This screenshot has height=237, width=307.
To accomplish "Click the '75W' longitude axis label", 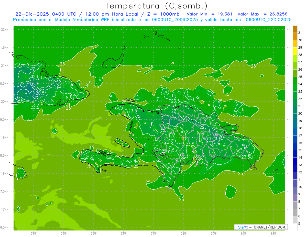I will [x=63, y=233].
